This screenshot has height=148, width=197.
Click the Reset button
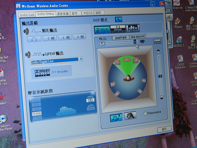coord(157,41)
